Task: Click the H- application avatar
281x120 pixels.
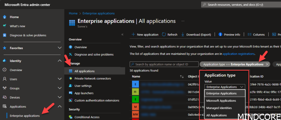Action: (x=135, y=92)
